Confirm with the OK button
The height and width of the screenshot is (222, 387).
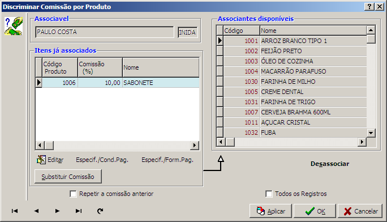pyautogui.click(x=315, y=211)
